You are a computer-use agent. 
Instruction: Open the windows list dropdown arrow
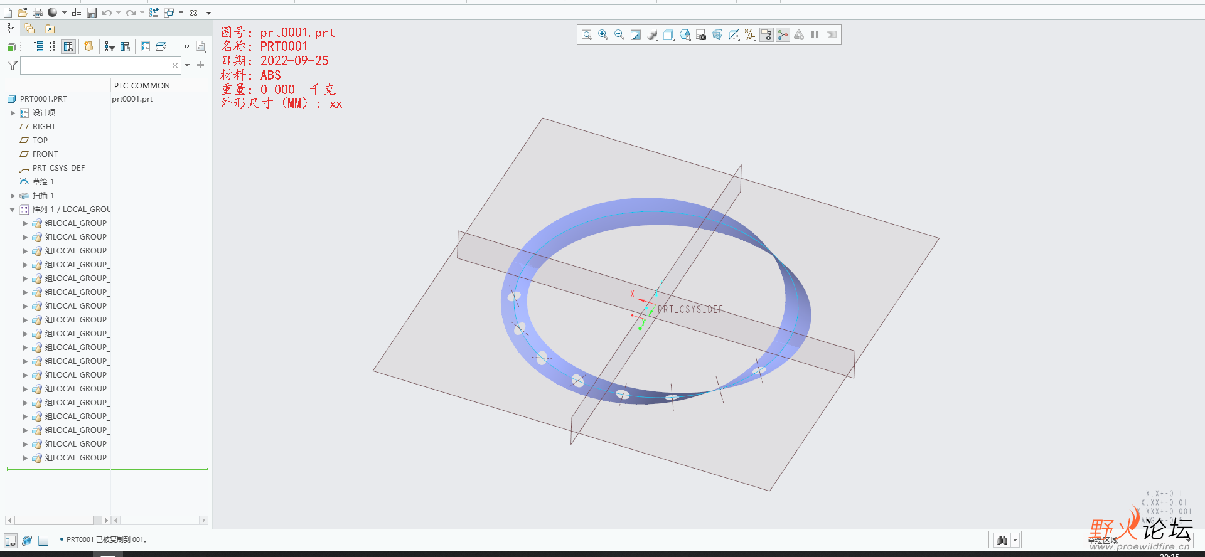(181, 13)
